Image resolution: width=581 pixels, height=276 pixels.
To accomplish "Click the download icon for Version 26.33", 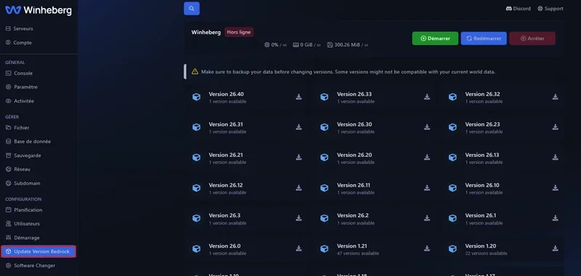I will click(x=427, y=97).
